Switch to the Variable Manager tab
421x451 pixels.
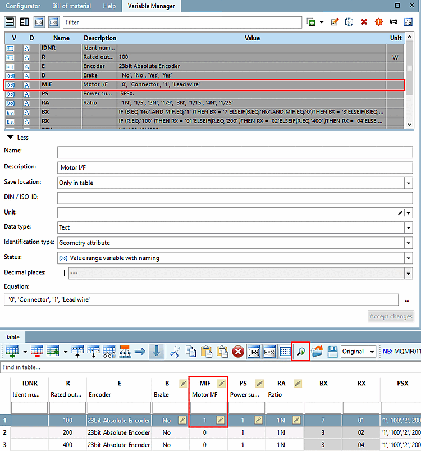(x=151, y=6)
